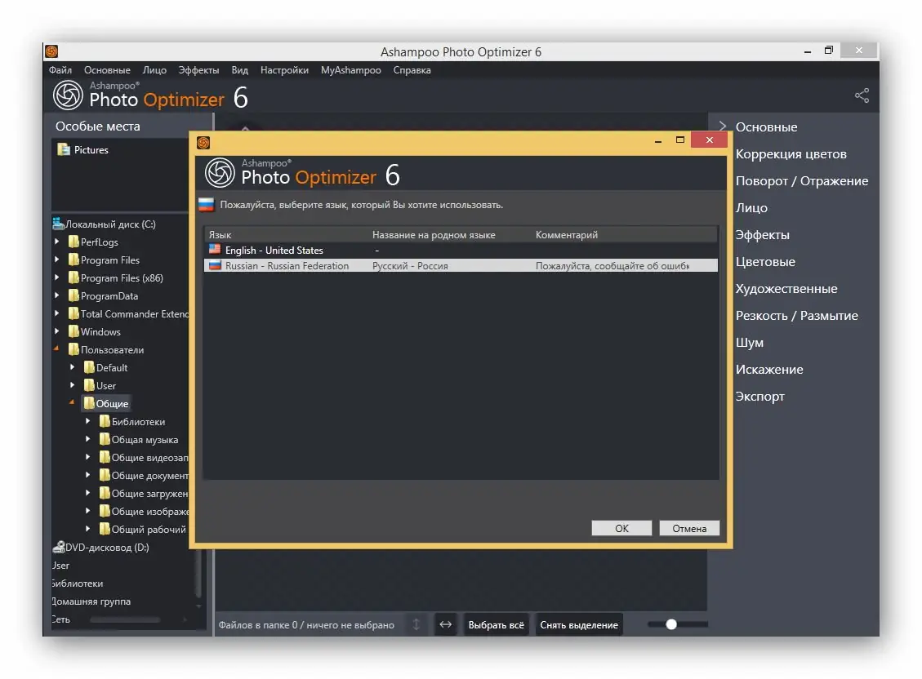This screenshot has width=922, height=679.
Task: Click the Russian flag icon in selected row
Action: (215, 265)
